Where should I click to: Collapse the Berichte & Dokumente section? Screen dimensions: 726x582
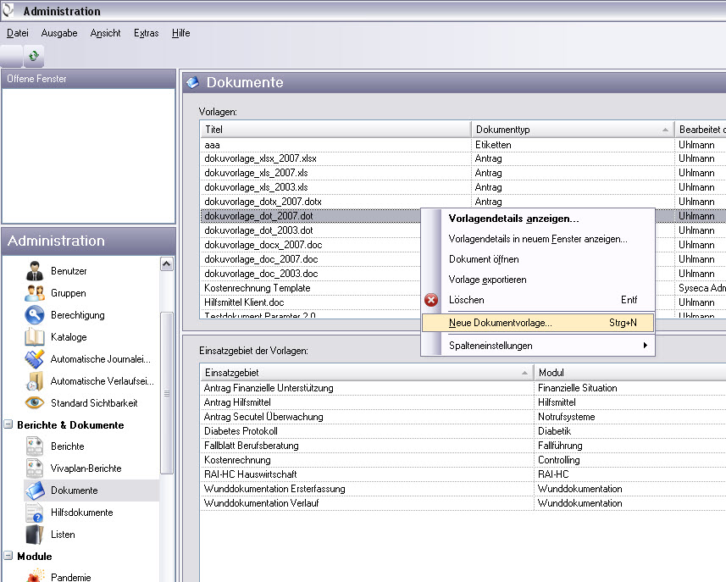(8, 425)
